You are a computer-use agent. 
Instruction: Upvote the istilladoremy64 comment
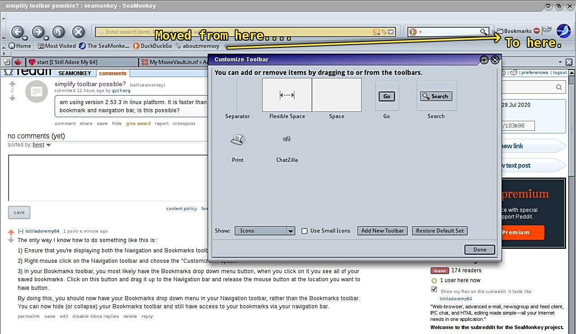tap(11, 233)
